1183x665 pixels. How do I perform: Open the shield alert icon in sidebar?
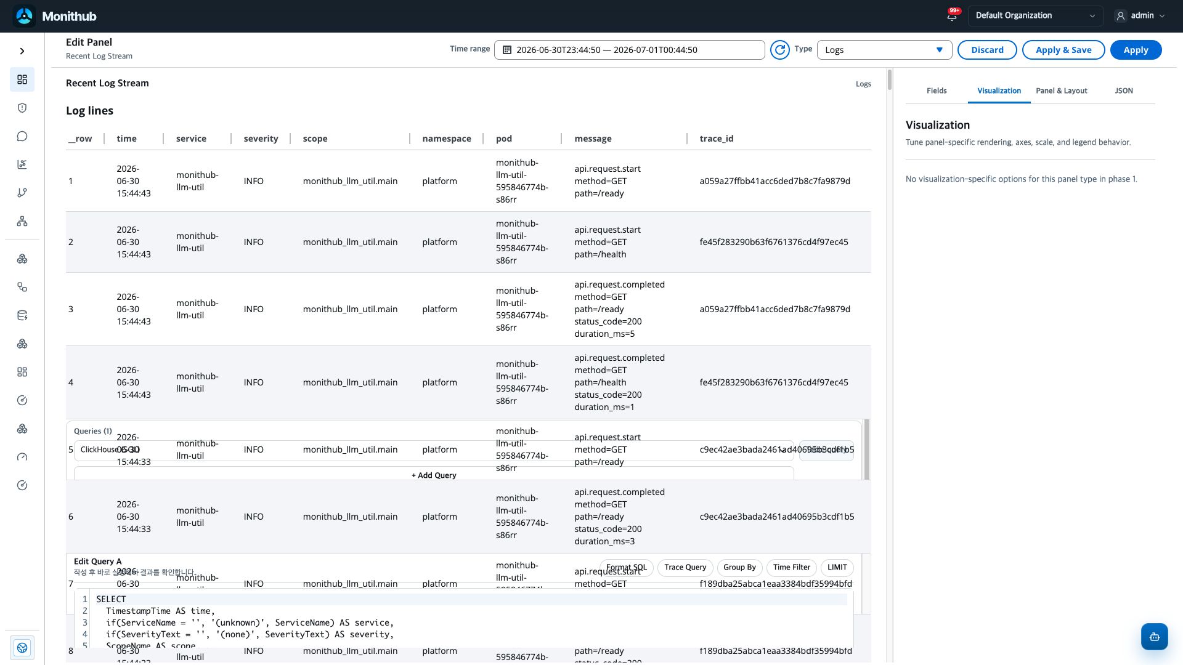(x=22, y=108)
